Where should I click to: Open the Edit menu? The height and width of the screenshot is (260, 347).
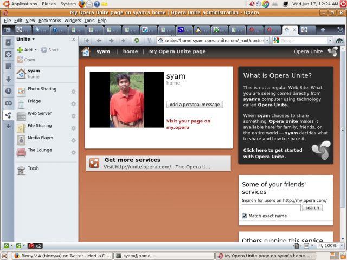[x=18, y=21]
